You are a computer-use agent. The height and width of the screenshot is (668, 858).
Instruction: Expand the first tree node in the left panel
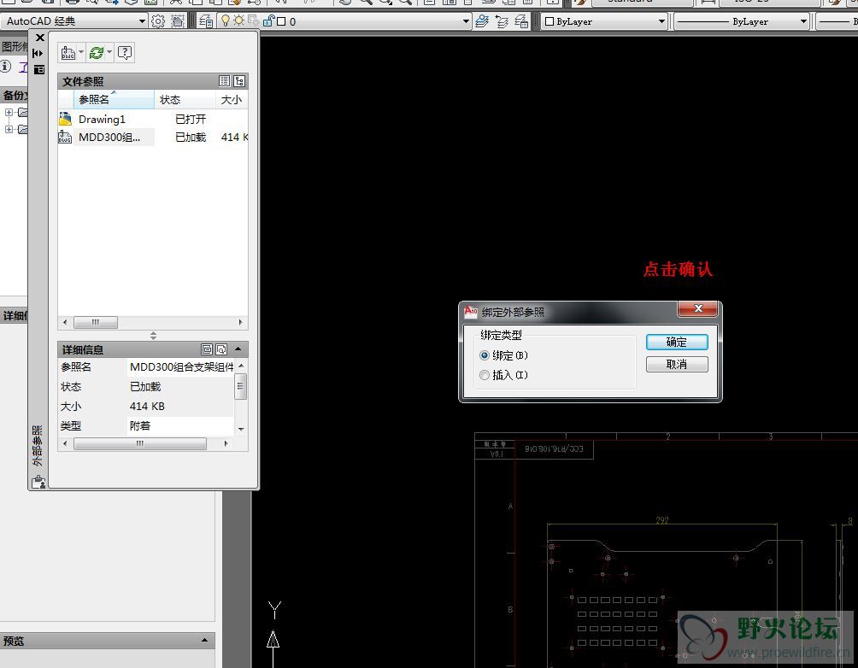point(9,112)
